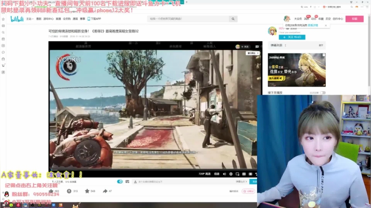Open 会员购 in bilibili navigation
371x208 pixels.
[66, 19]
